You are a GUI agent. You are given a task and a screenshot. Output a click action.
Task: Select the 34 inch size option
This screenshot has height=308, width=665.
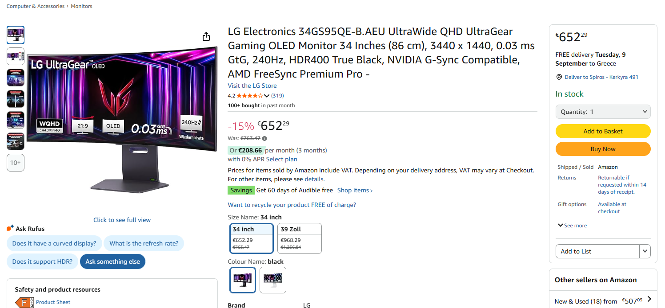tap(252, 238)
